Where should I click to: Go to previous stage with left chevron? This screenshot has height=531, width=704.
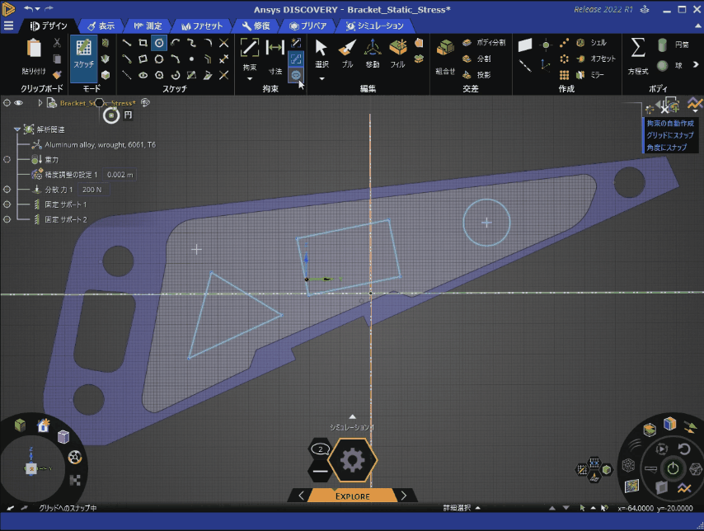tap(301, 496)
